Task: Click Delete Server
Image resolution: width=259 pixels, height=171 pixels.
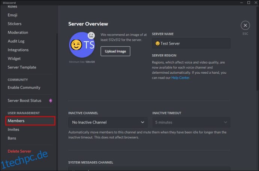Action: coord(19,151)
